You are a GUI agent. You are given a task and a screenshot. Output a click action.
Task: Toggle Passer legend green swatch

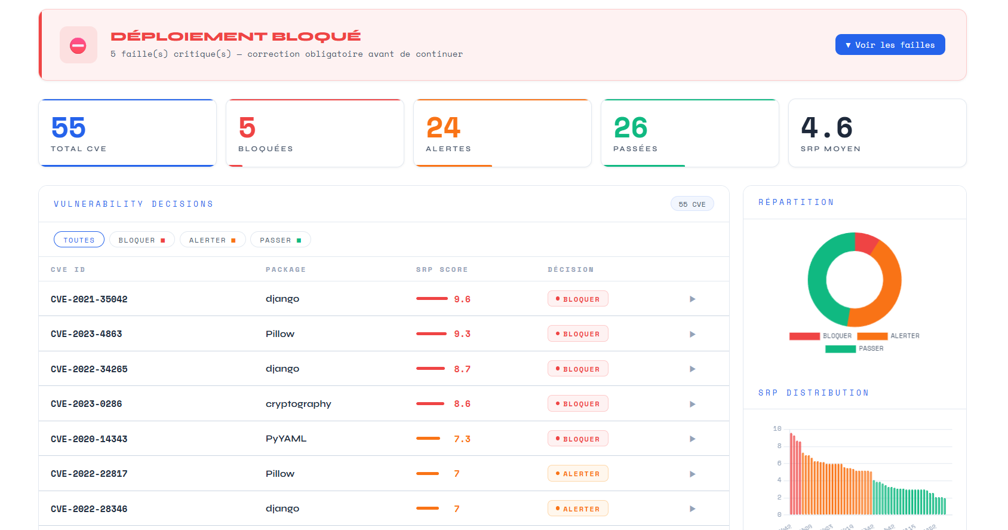point(841,349)
